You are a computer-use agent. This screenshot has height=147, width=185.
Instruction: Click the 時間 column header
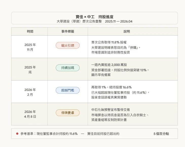click(x=30, y=32)
